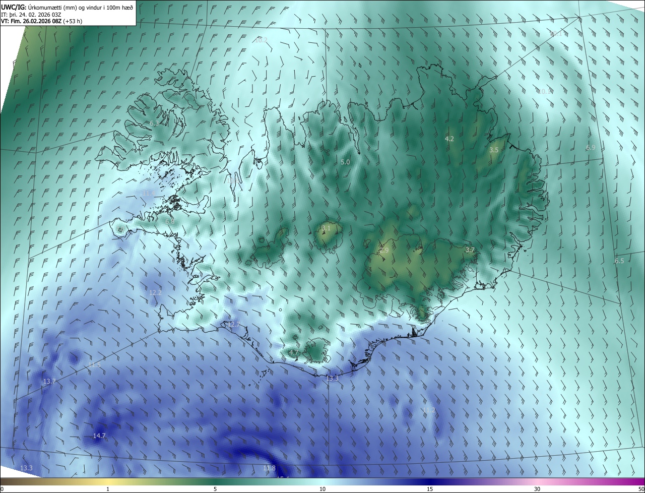Click the 6.3 value on the map
This screenshot has height=493, width=645.
point(154,124)
